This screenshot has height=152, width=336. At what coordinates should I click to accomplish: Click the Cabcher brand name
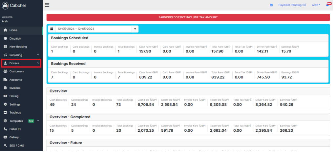(18, 6)
